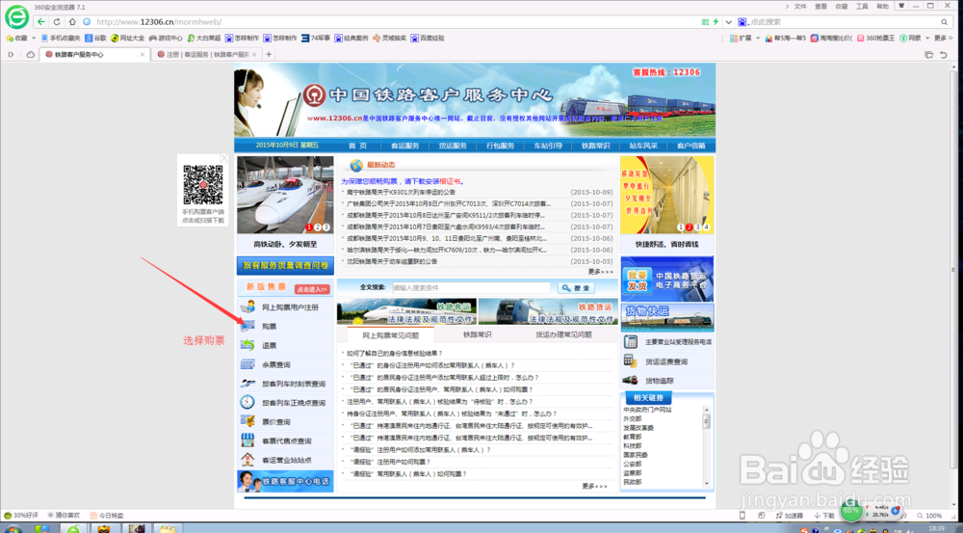Open the 南宁铁路局 K9301 announcement
This screenshot has width=963, height=533.
pyautogui.click(x=401, y=193)
